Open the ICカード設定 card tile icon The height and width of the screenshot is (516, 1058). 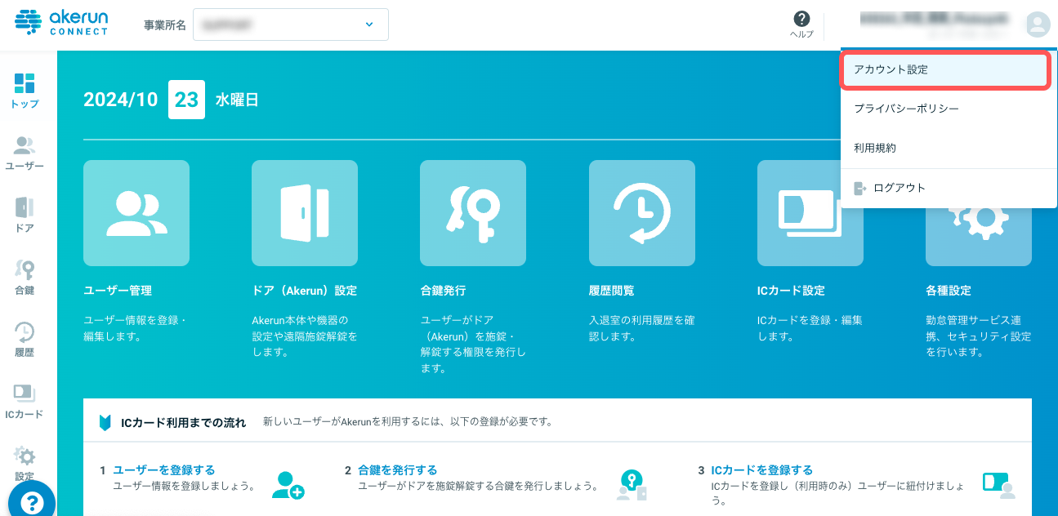click(810, 213)
